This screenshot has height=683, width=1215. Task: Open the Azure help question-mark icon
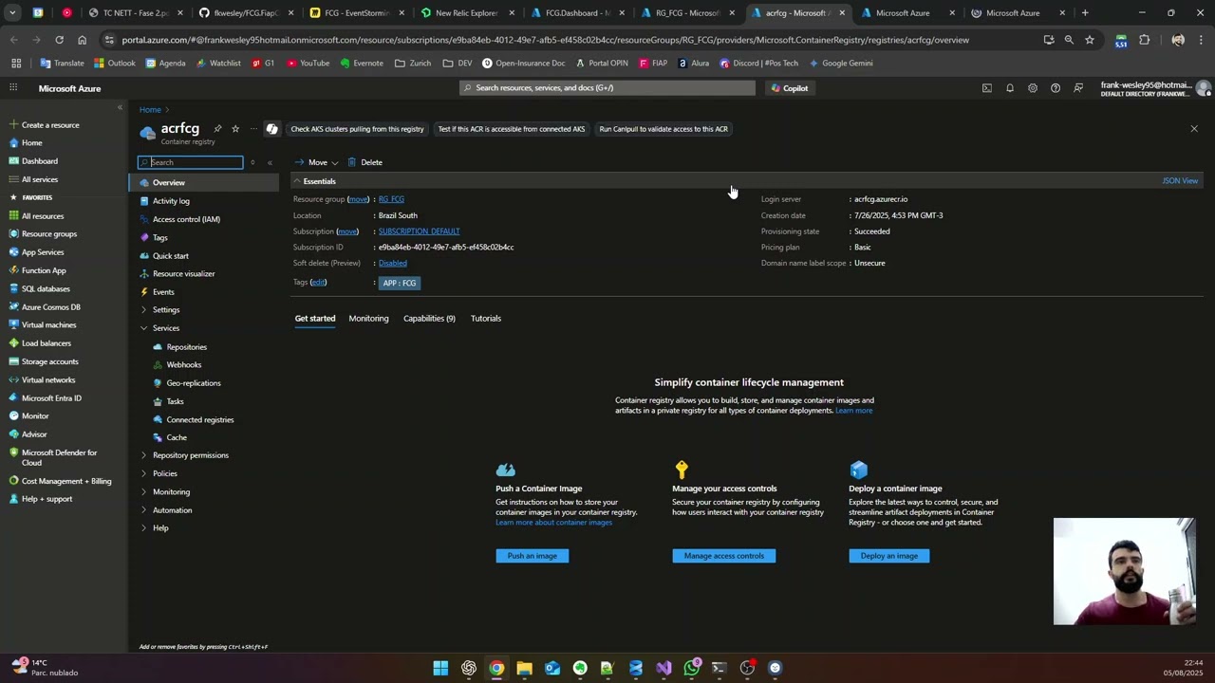coord(1056,88)
